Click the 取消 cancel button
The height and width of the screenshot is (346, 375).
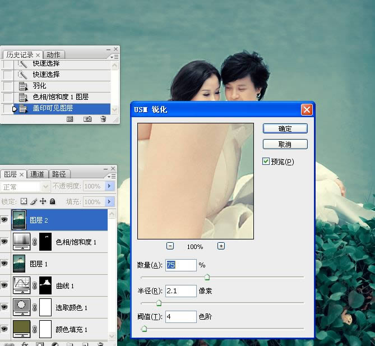point(285,145)
